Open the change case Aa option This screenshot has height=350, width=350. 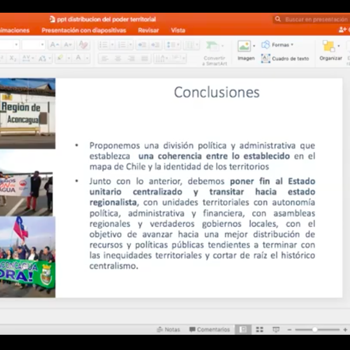click(44, 58)
